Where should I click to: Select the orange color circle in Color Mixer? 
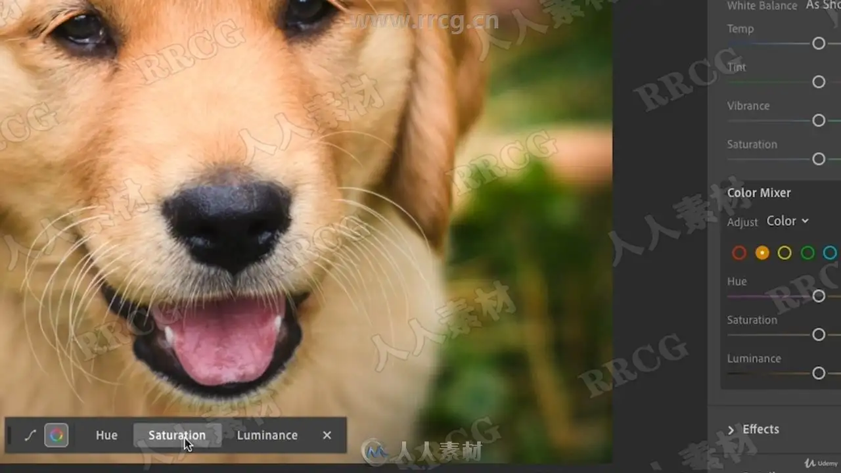tap(762, 253)
